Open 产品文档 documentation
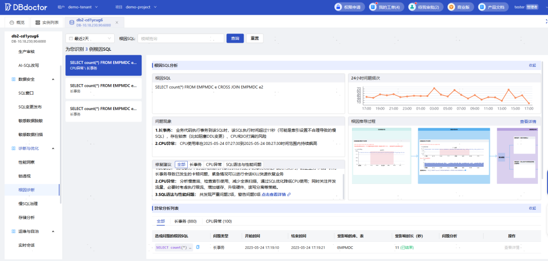Screen dimensions: 548x261 tap(494, 7)
